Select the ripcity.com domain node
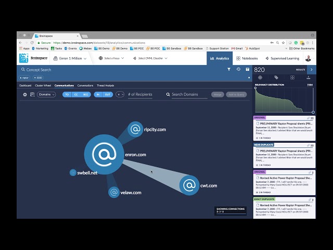 [135, 129]
